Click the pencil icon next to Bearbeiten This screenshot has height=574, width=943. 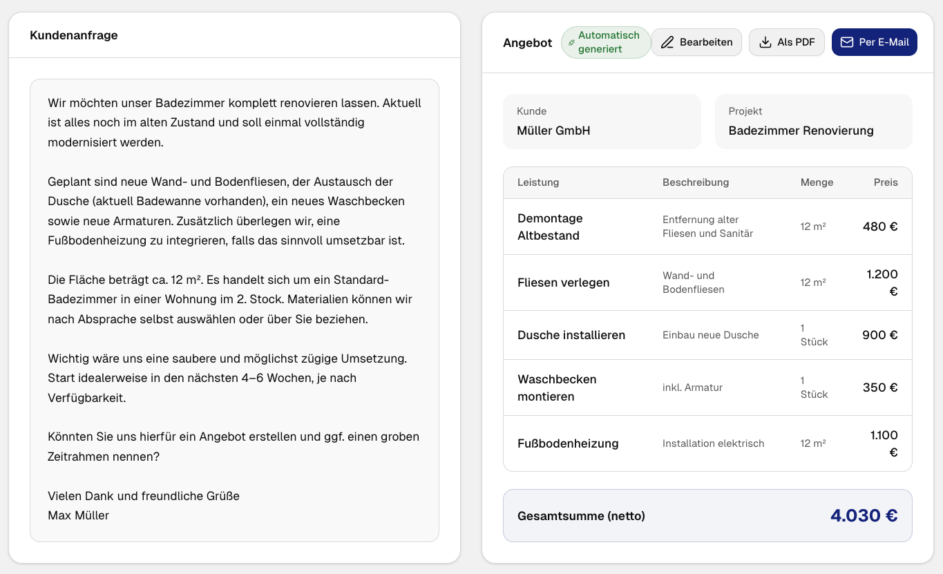[667, 42]
